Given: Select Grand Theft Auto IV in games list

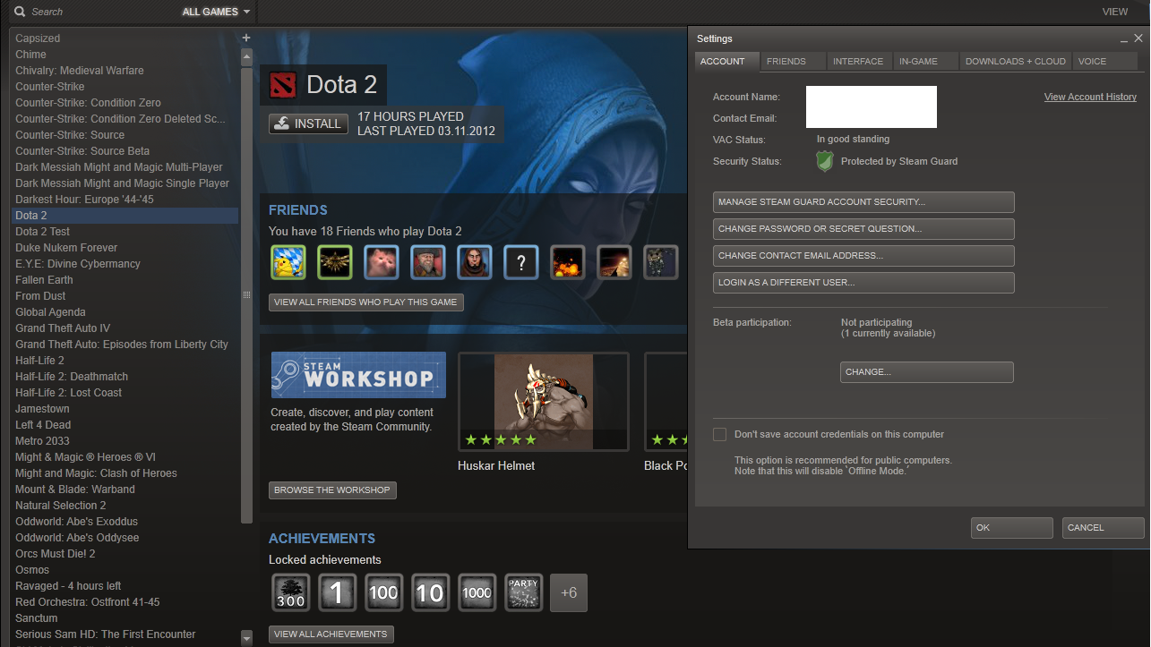Looking at the screenshot, I should pos(125,328).
